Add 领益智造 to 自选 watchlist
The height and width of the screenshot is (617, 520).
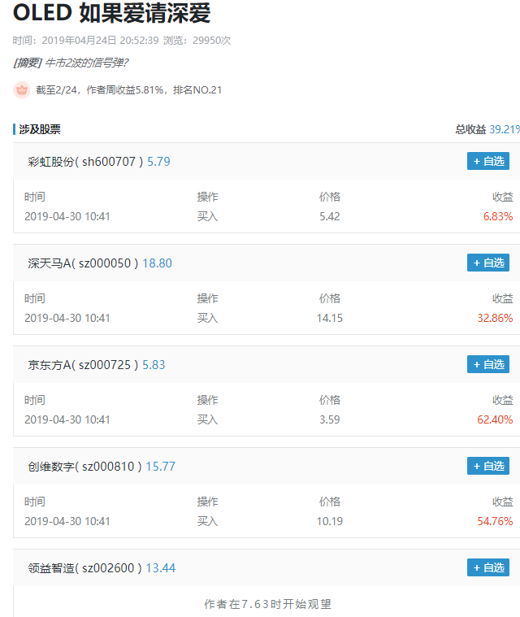coord(488,567)
